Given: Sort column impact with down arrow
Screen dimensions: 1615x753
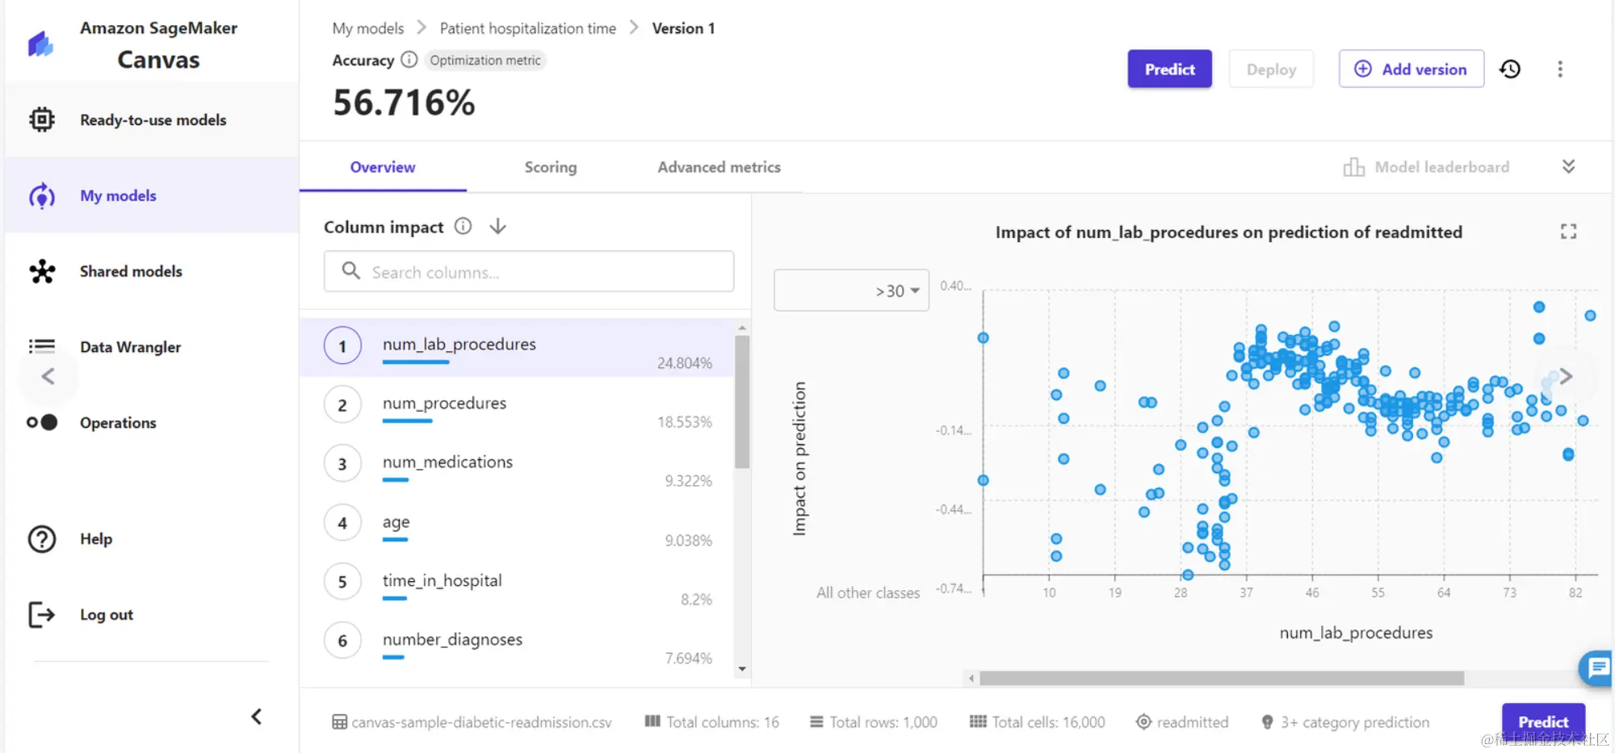Looking at the screenshot, I should coord(497,226).
